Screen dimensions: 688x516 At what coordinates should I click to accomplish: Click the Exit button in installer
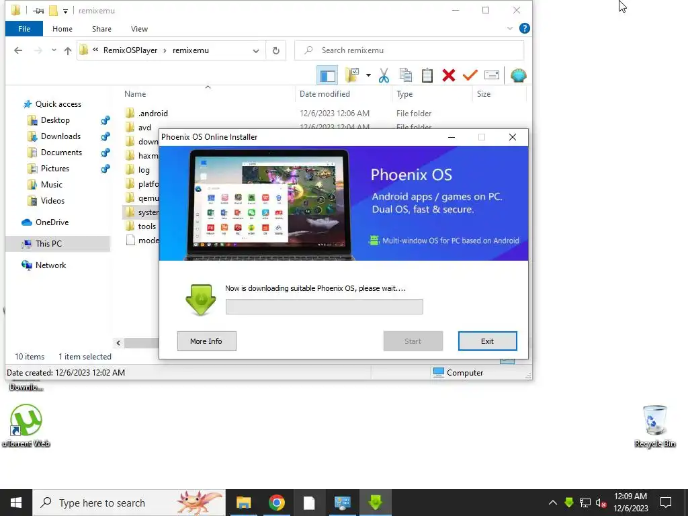tap(488, 341)
